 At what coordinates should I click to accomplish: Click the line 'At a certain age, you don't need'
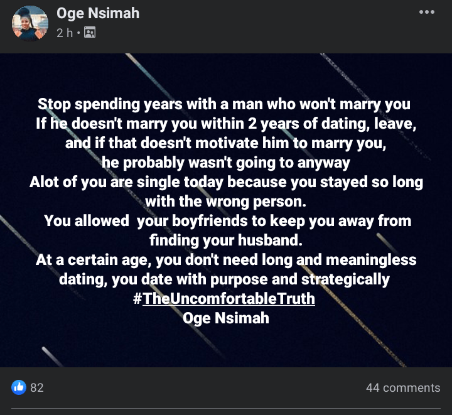226,260
